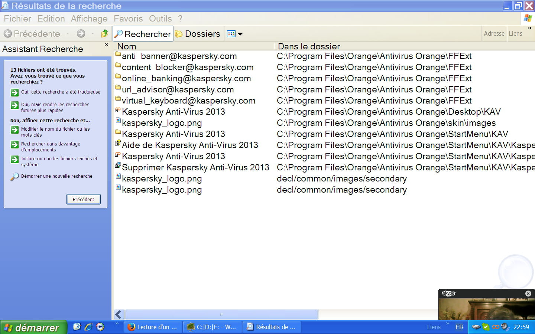Open the Edition menu
The image size is (535, 334).
tap(51, 19)
